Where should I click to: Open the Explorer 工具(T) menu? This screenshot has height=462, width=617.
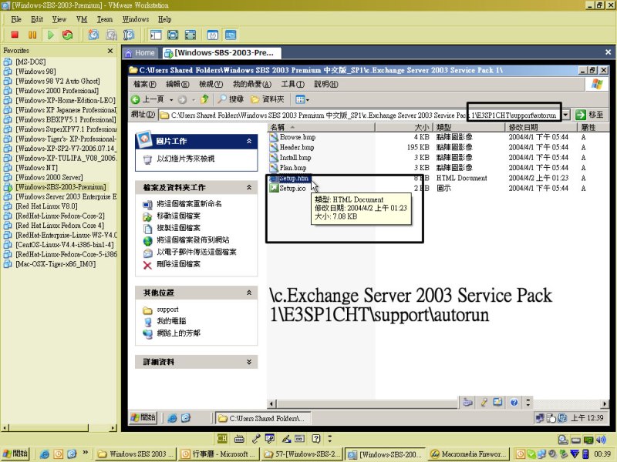click(293, 84)
